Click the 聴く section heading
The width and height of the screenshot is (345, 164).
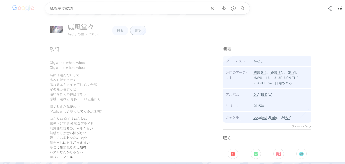pyautogui.click(x=227, y=138)
